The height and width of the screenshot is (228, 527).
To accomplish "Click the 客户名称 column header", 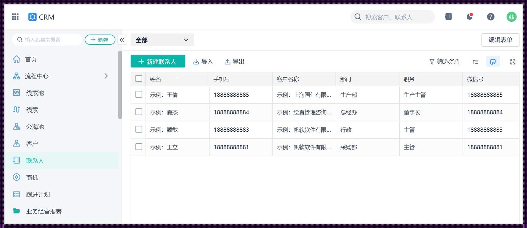I will click(x=304, y=79).
